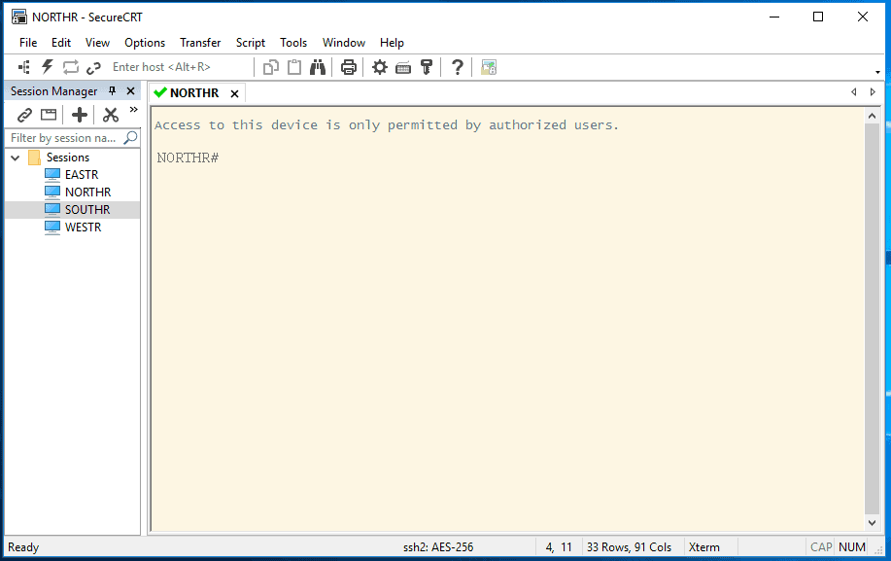891x561 pixels.
Task: Open the Tools menu
Action: pos(293,43)
